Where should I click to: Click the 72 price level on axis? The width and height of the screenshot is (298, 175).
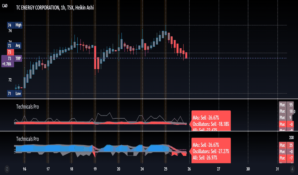click(x=10, y=80)
